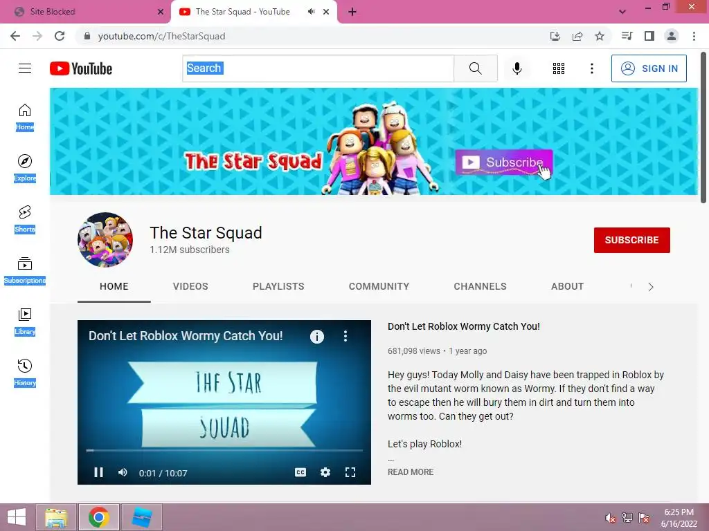
Task: Click 681,098 views text
Action: [414, 351]
